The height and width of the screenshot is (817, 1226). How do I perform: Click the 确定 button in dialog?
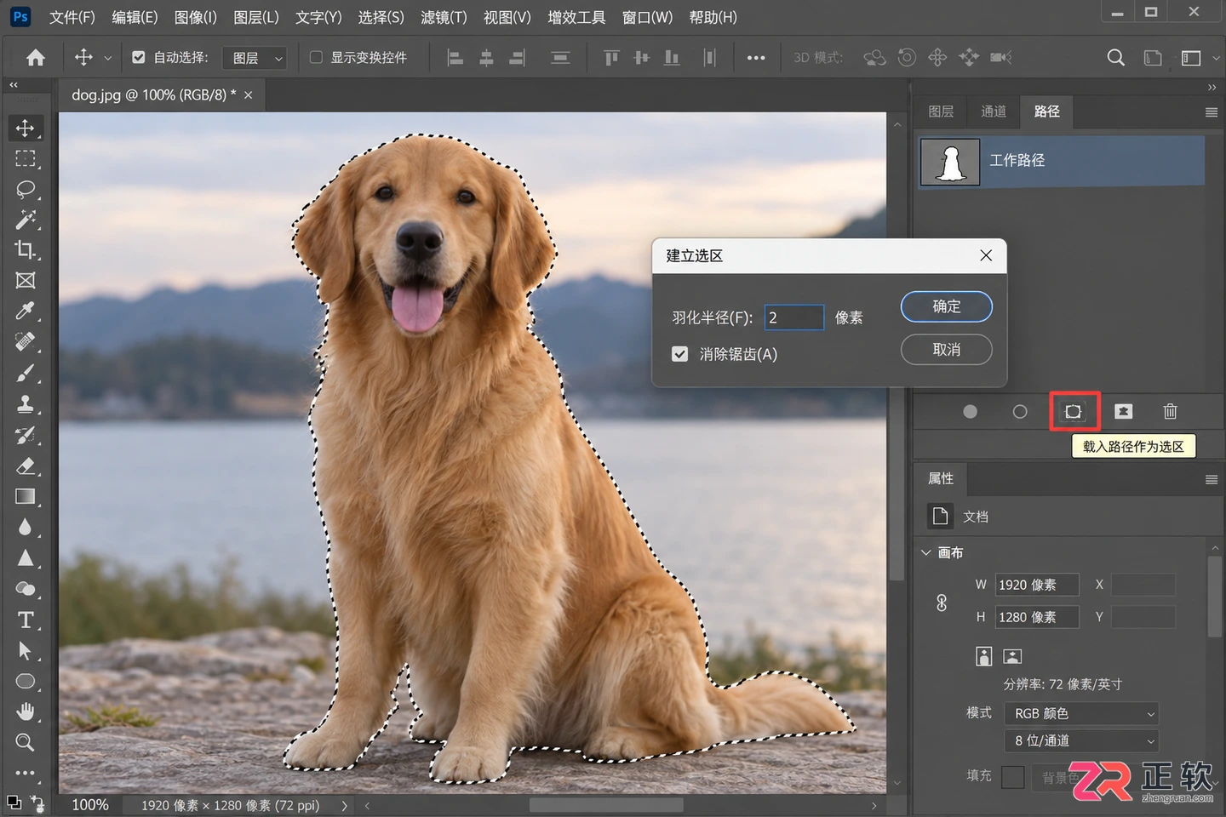(946, 306)
